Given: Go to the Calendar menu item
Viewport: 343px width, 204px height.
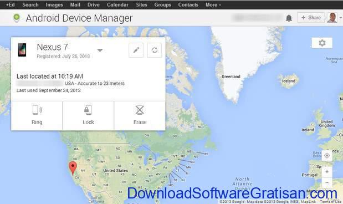Looking at the screenshot, I should click(117, 4).
